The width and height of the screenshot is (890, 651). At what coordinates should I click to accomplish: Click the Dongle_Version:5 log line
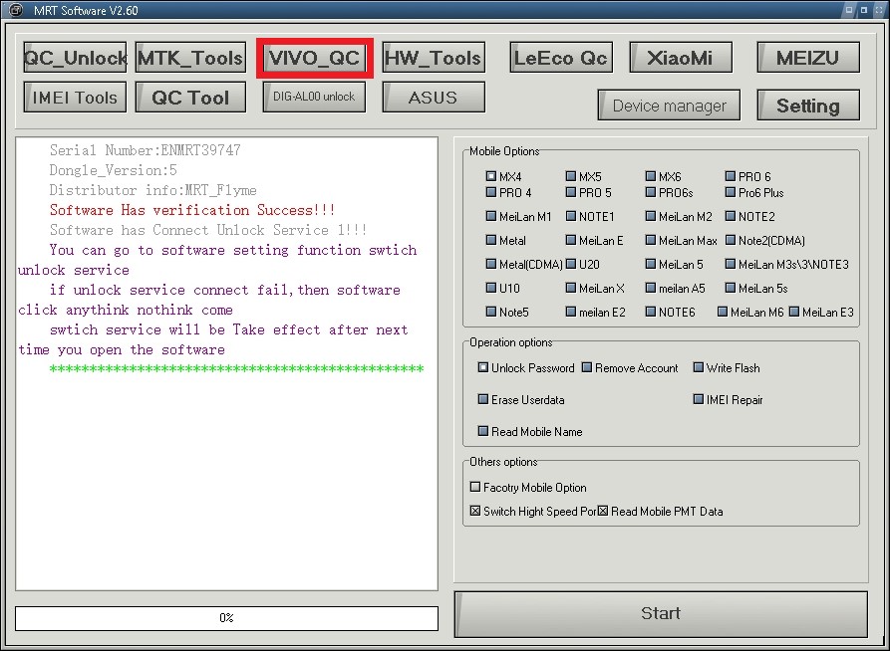point(113,170)
